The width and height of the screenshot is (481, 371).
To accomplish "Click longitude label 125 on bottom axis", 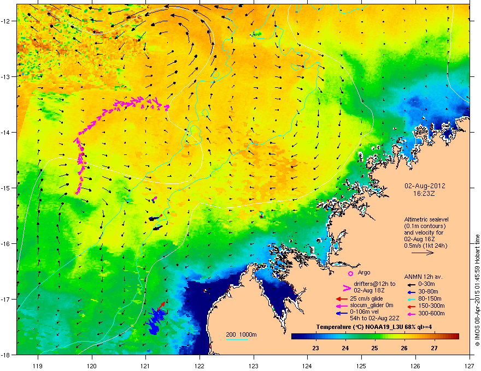I will click(361, 366).
